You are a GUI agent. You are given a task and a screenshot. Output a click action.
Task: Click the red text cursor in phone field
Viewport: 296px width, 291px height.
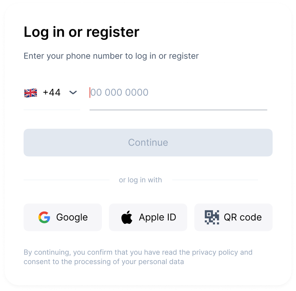[x=90, y=93]
